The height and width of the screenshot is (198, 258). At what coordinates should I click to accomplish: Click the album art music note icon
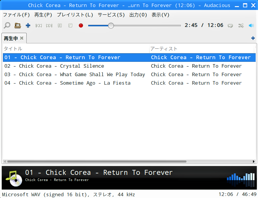14,178
